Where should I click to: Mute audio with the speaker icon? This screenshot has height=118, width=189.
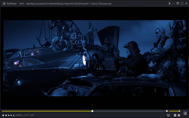[167, 111]
